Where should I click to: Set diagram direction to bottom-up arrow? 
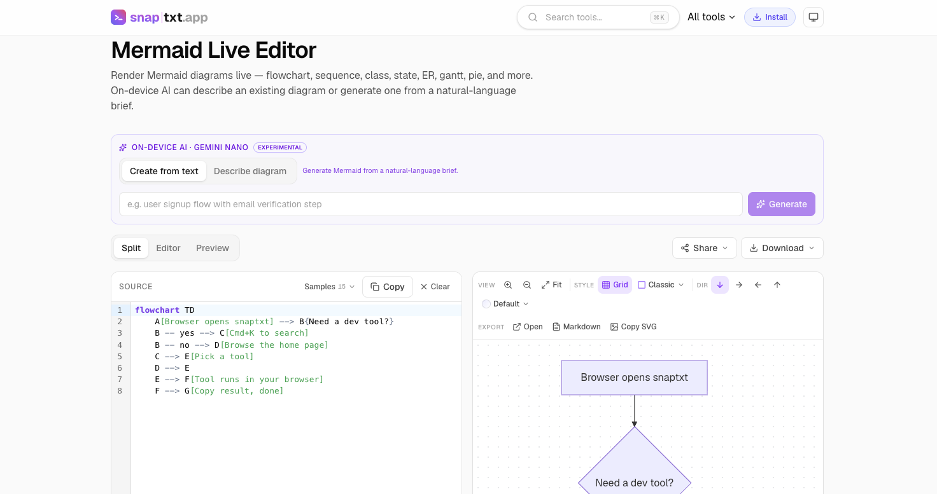click(x=777, y=285)
